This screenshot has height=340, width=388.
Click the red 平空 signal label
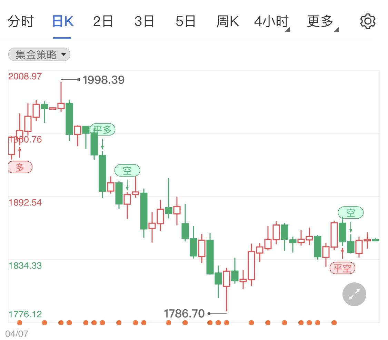click(x=342, y=268)
